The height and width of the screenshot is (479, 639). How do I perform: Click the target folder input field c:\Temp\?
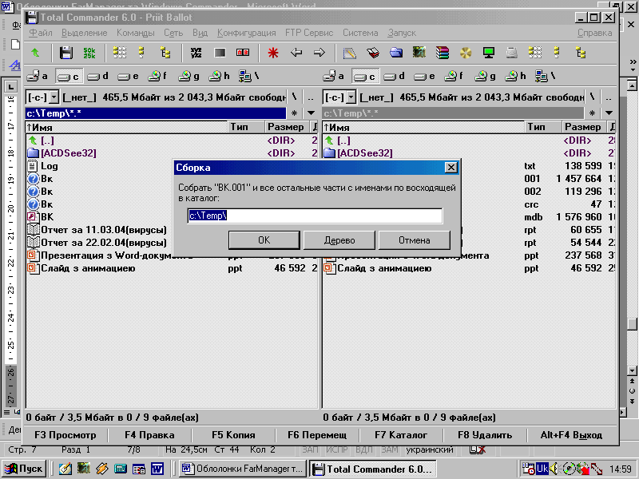(x=315, y=216)
